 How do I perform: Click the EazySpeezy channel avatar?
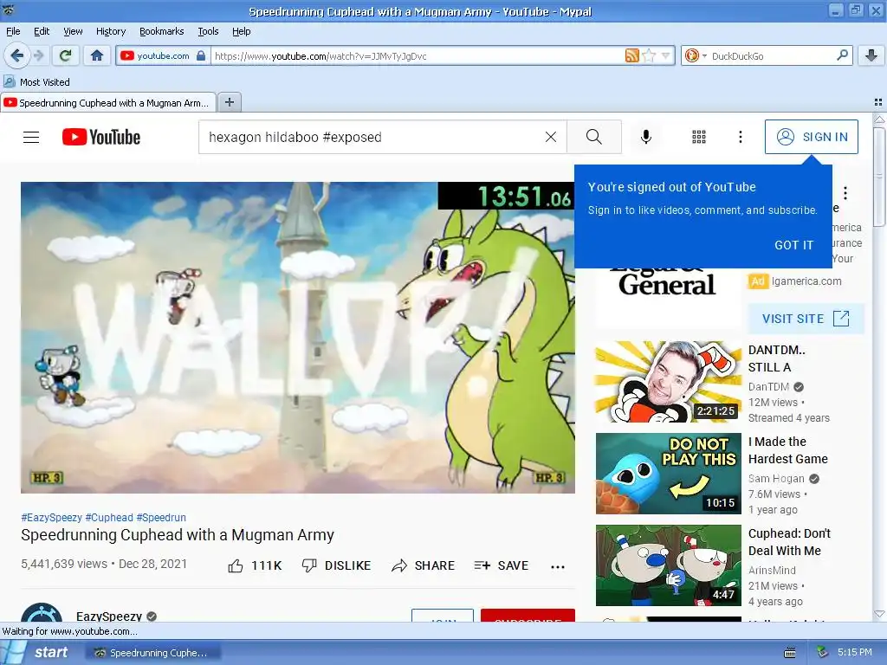pos(42,613)
